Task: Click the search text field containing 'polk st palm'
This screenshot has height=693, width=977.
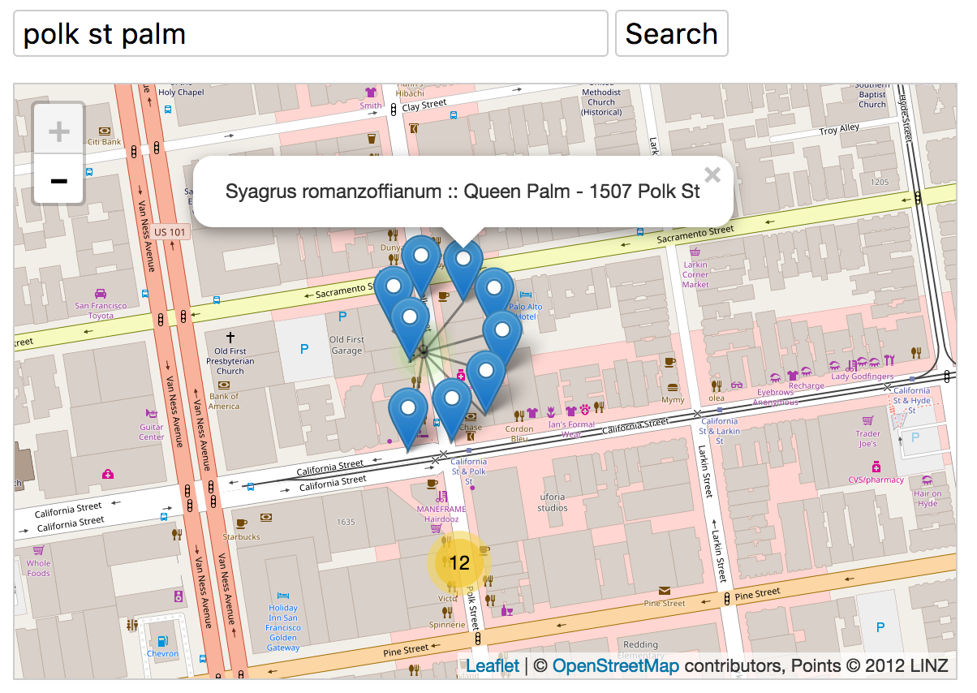Action: coord(311,33)
